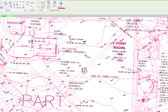Open Override Graphics dropdown arrow
This screenshot has height=112, width=168.
point(25,5)
